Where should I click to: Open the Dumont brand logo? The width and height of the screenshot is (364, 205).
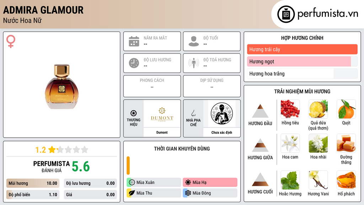click(x=162, y=114)
